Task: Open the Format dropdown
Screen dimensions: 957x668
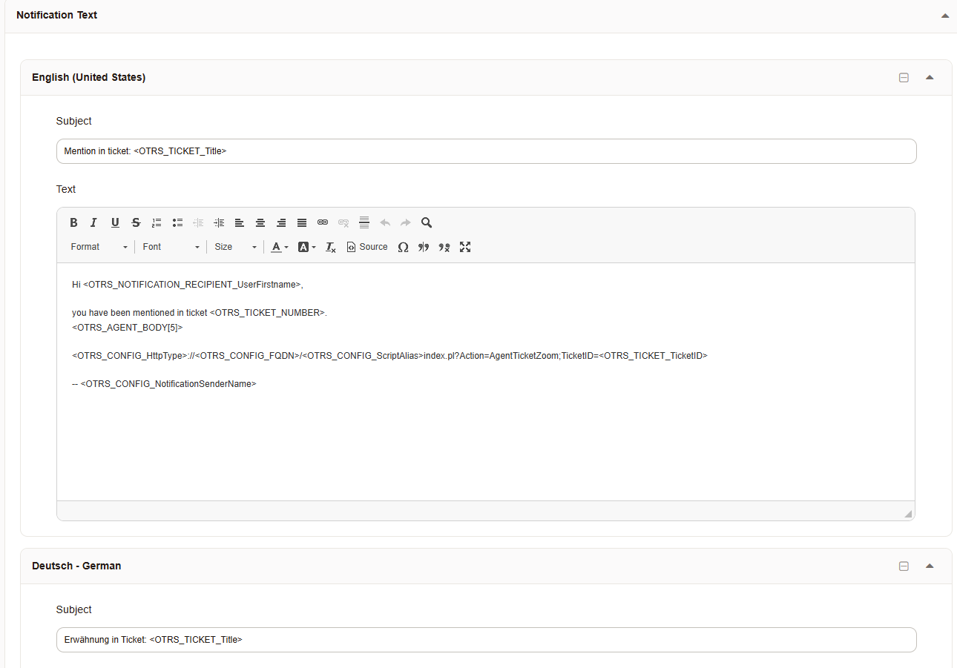Action: pos(99,247)
